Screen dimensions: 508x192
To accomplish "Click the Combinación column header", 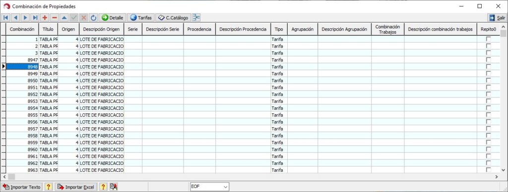I will tap(22, 29).
